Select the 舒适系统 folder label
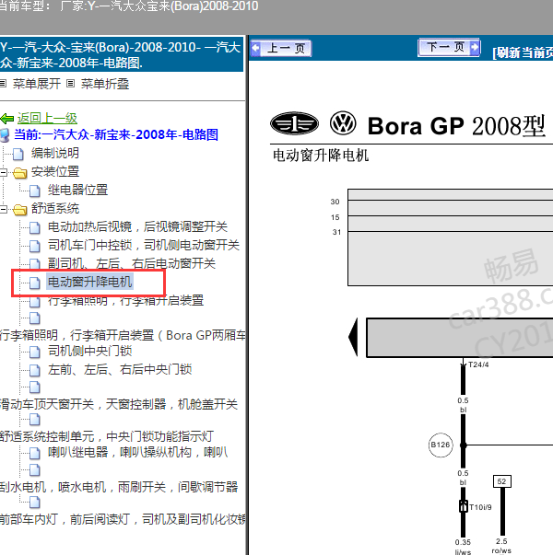 pyautogui.click(x=55, y=208)
